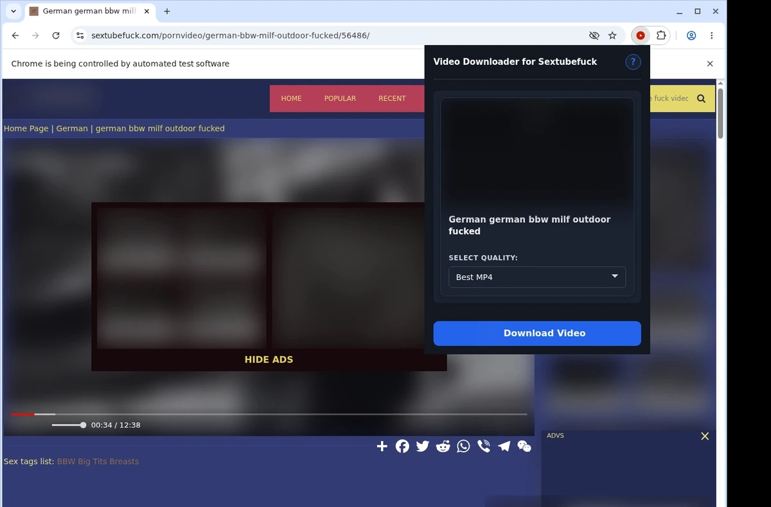Screen dimensions: 771x507
Task: Open a new browser tab
Action: point(167,12)
